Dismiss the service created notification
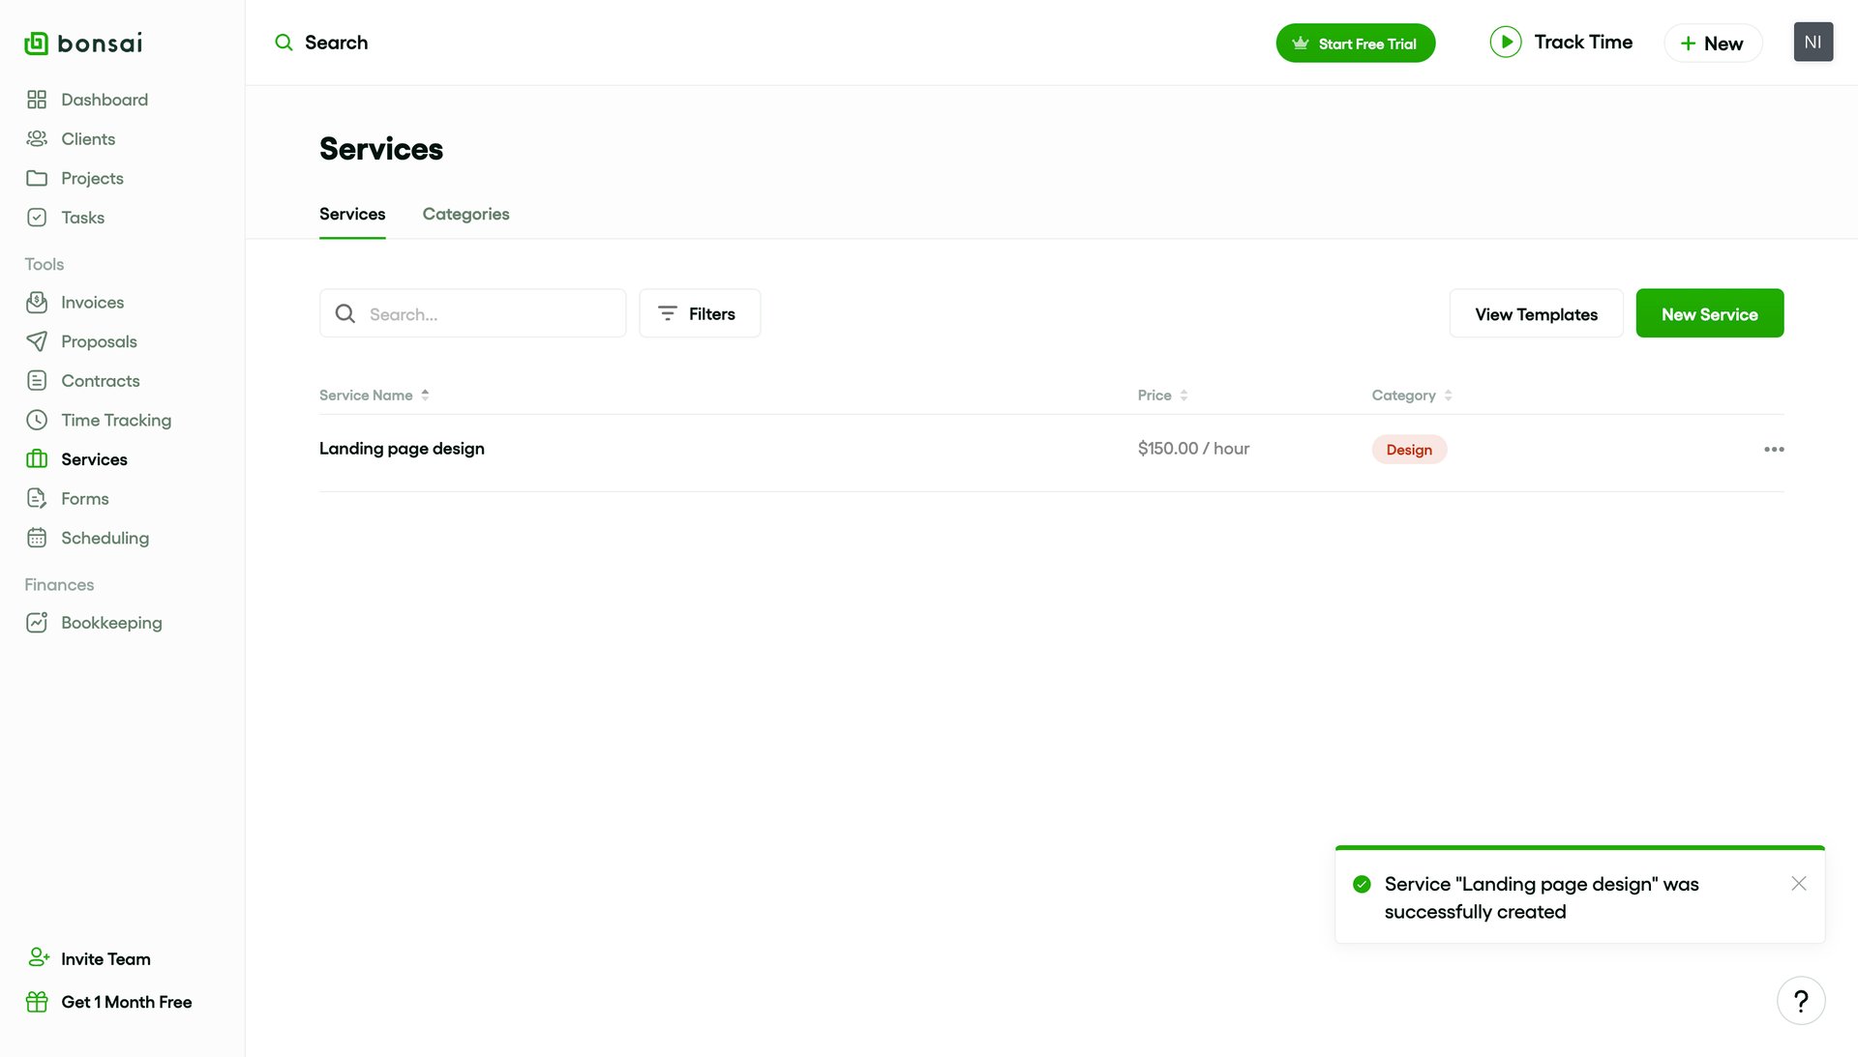The width and height of the screenshot is (1858, 1057). coord(1799,883)
